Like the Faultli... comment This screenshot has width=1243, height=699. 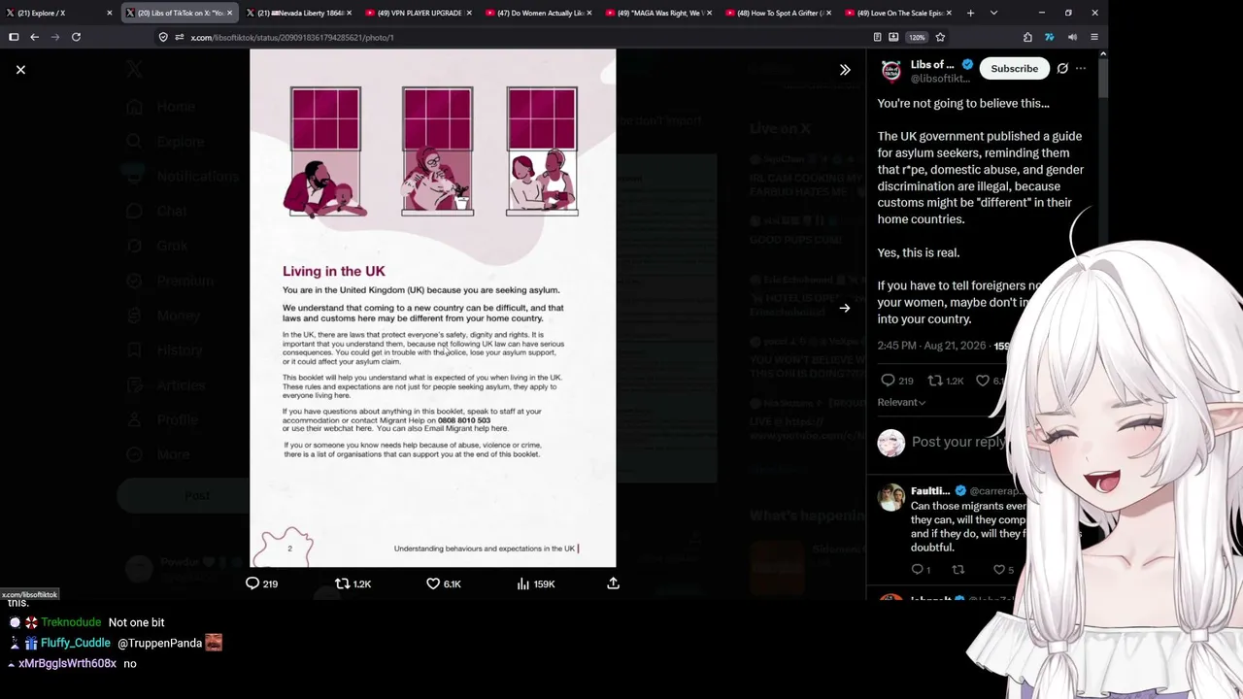(x=998, y=570)
